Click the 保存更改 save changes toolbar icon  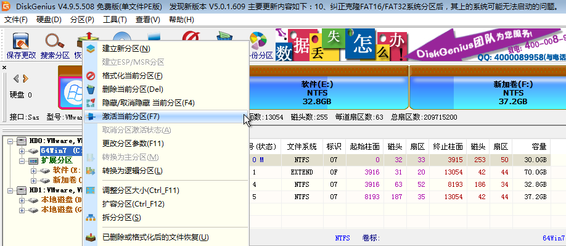[x=22, y=46]
